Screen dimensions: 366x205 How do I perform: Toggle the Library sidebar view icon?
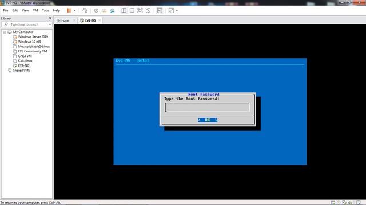124,10
